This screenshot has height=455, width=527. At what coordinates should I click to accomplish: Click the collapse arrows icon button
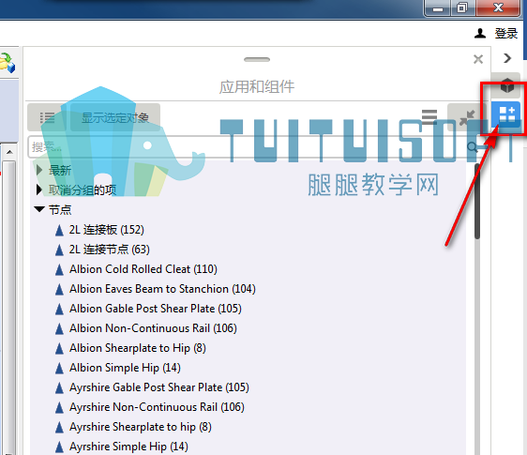tap(467, 117)
